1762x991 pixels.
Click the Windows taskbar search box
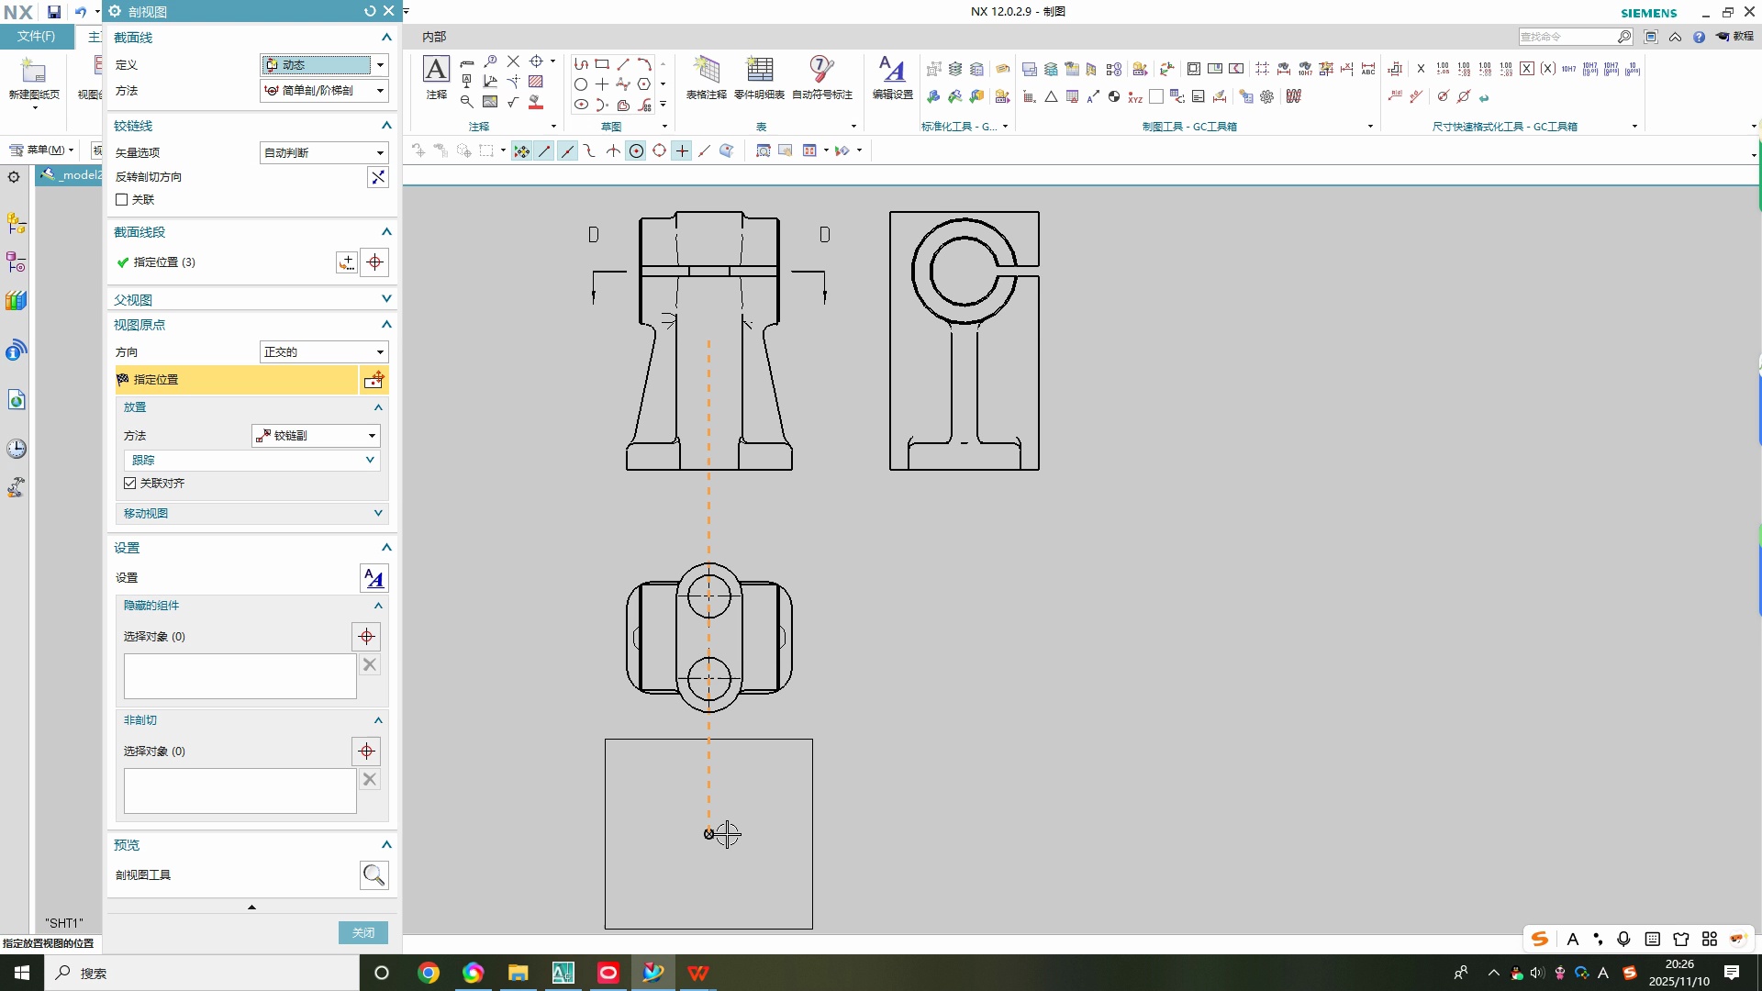click(x=202, y=973)
